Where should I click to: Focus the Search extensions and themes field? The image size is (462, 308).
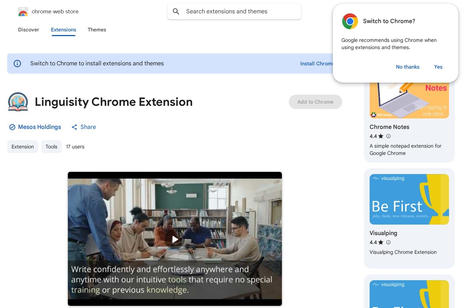point(238,12)
